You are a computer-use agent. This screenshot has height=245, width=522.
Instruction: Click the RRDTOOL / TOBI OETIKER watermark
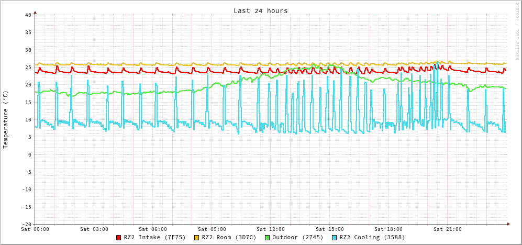pyautogui.click(x=516, y=31)
